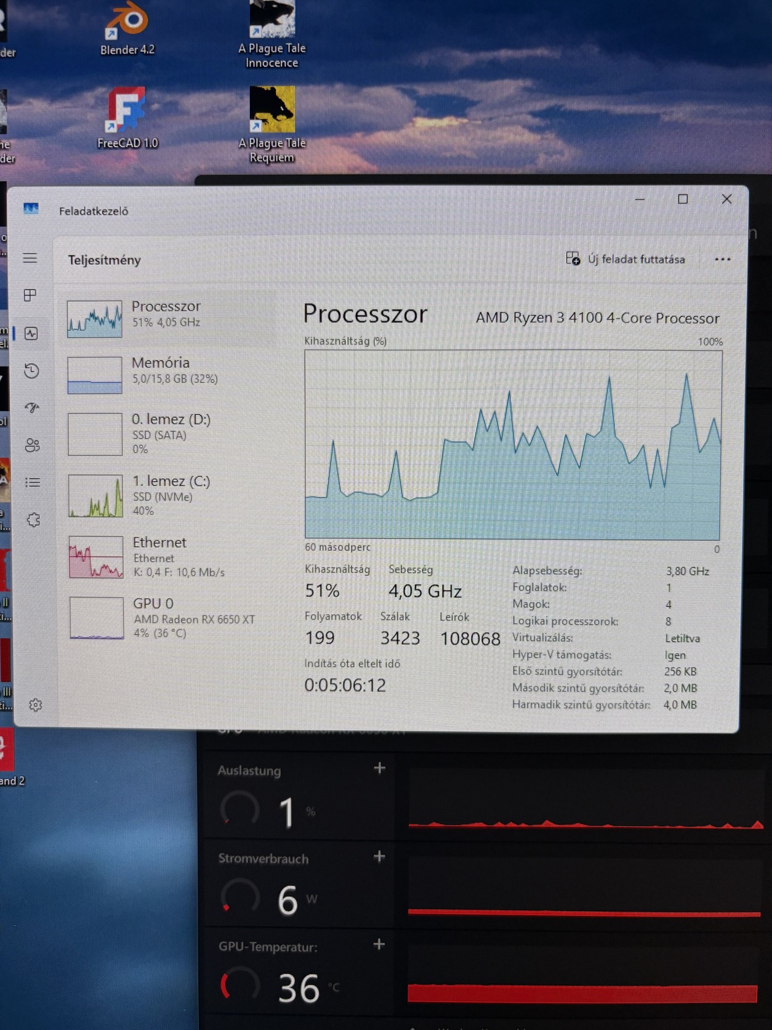The width and height of the screenshot is (772, 1030).
Task: Close the Feladatkezelő window
Action: [x=727, y=199]
